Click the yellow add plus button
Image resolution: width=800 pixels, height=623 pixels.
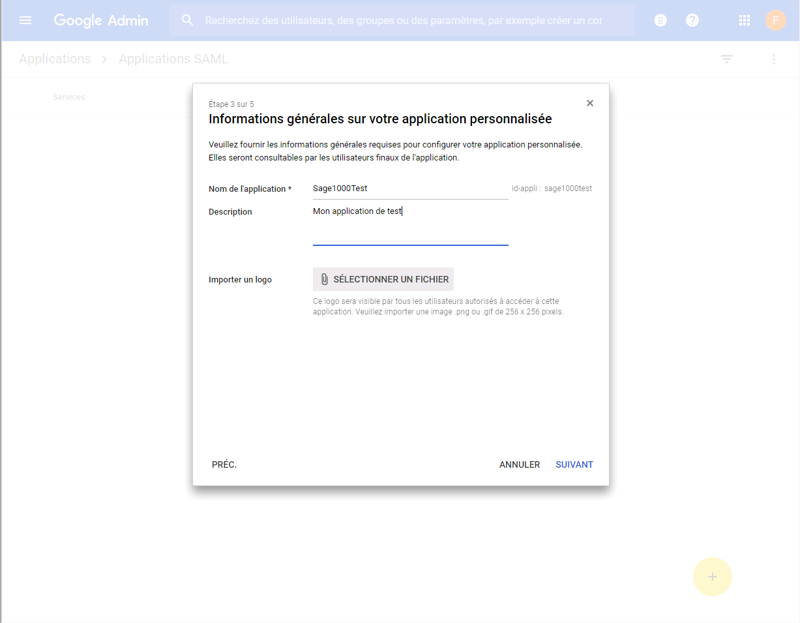point(713,577)
